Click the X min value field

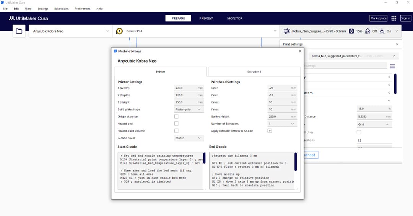pos(282,88)
